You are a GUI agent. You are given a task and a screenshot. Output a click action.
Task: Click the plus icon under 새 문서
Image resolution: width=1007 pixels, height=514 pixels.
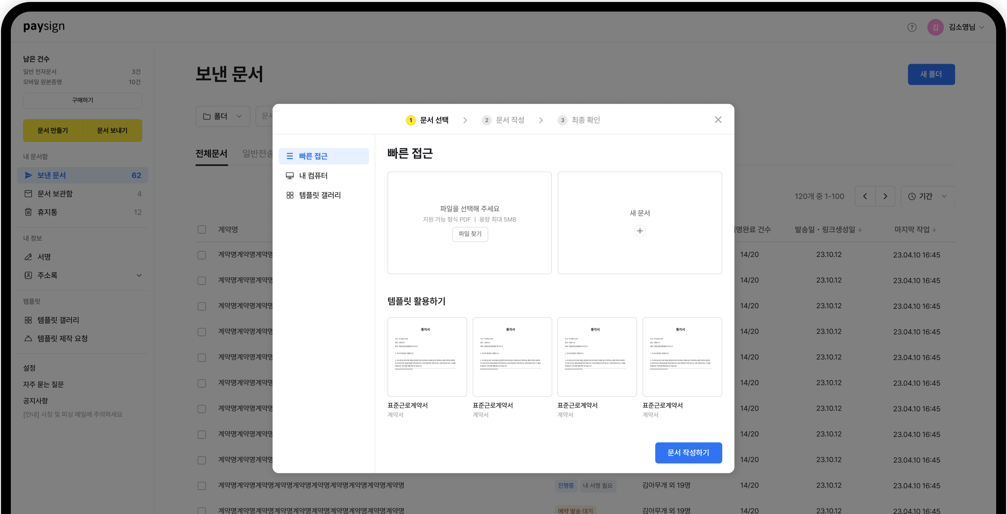pyautogui.click(x=639, y=231)
